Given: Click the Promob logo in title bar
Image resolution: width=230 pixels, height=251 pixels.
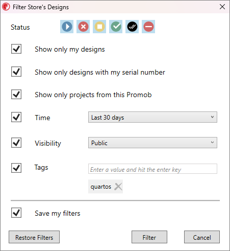Looking at the screenshot, I should click(6, 7).
